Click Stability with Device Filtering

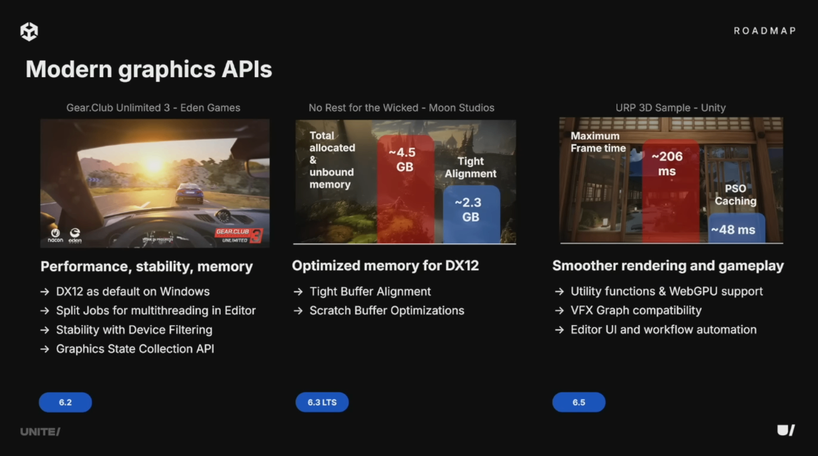[x=134, y=330]
